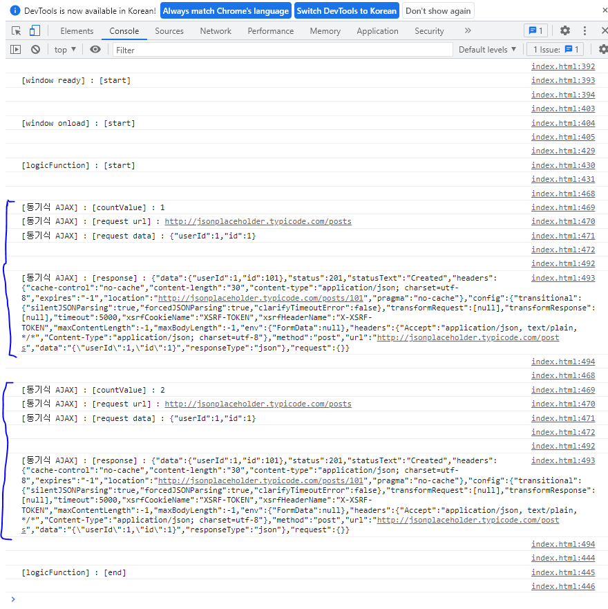The height and width of the screenshot is (609, 608).
Task: Open source link index.html:445
Action: pos(563,572)
